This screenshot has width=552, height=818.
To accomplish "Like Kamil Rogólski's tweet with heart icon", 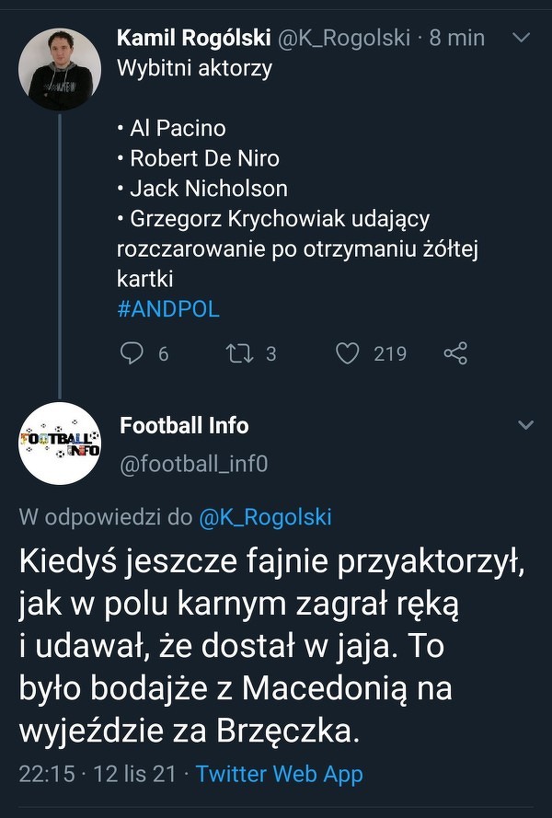I will click(347, 353).
